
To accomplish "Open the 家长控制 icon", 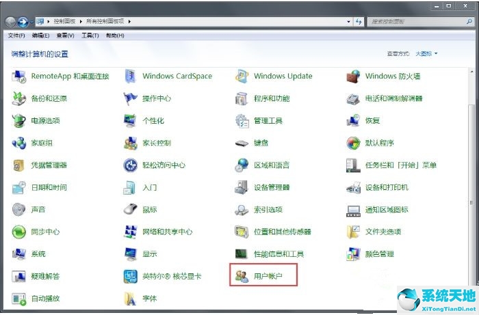I will tap(131, 143).
